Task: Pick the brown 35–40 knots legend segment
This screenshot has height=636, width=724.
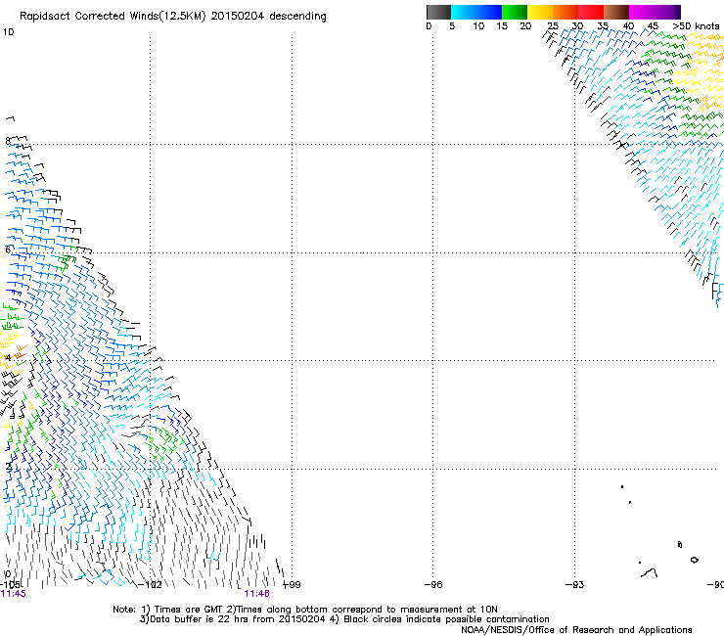Action: (x=616, y=12)
